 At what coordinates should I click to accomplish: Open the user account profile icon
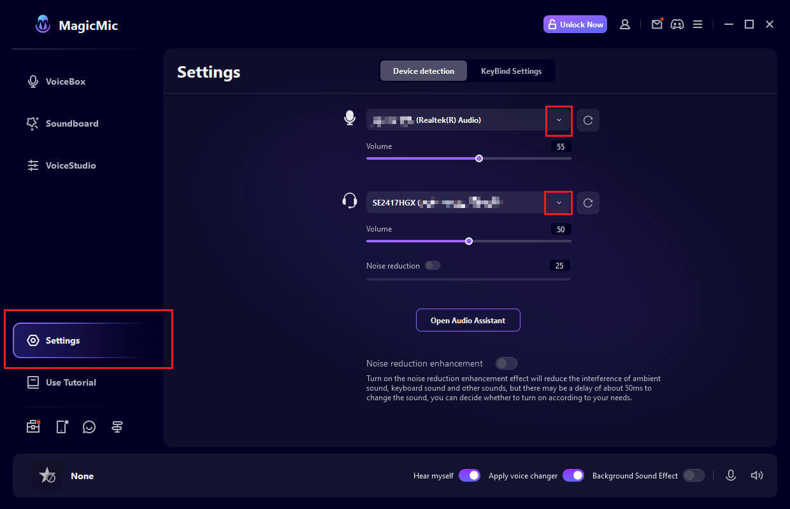(x=625, y=24)
